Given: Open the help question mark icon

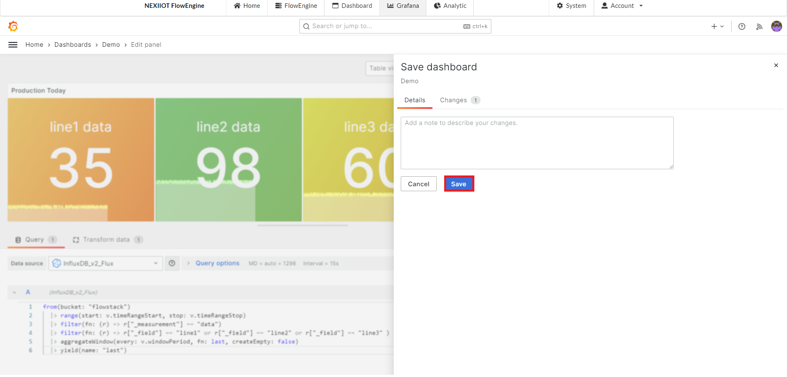Looking at the screenshot, I should [x=742, y=26].
